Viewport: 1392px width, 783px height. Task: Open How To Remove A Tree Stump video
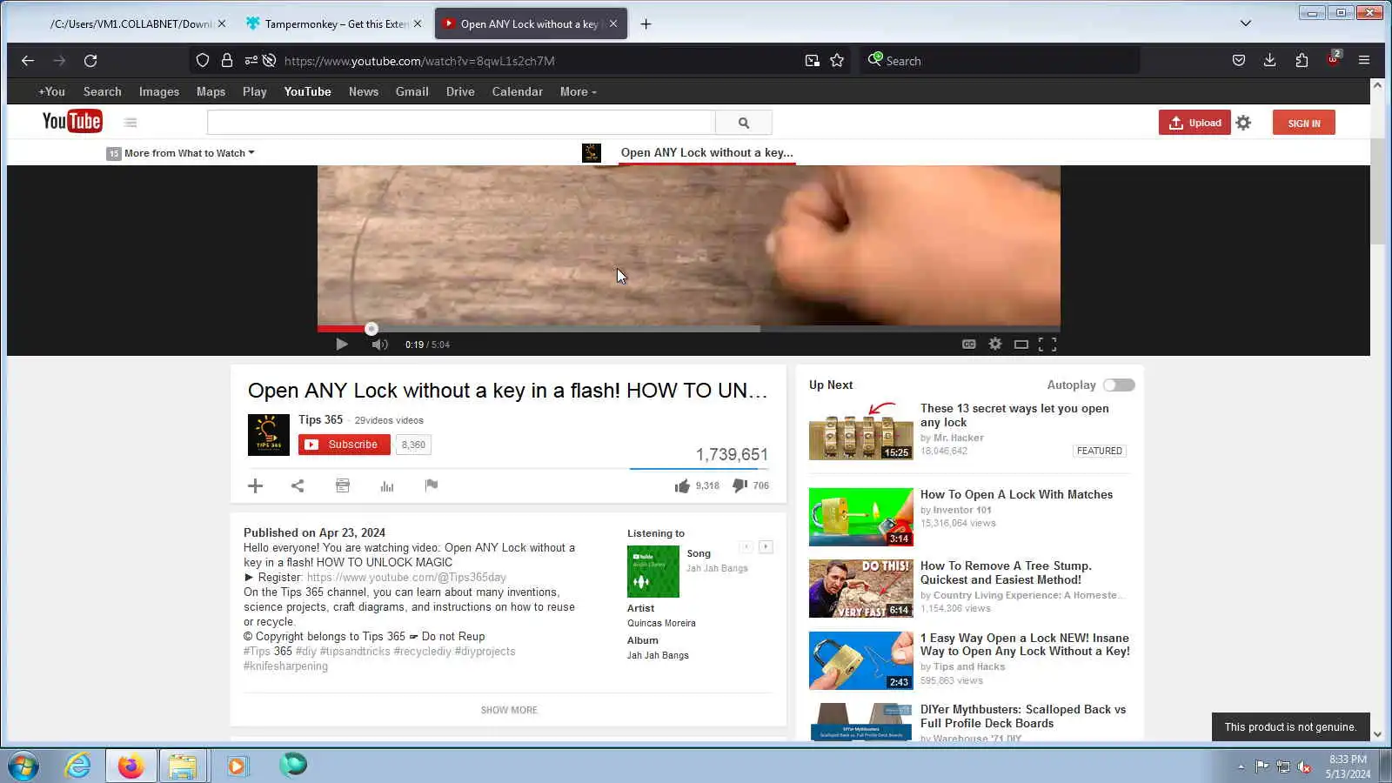click(x=1006, y=572)
